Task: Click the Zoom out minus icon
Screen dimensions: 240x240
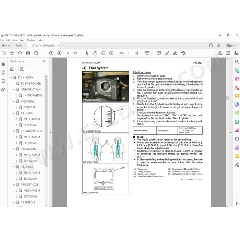Action: coord(103,53)
